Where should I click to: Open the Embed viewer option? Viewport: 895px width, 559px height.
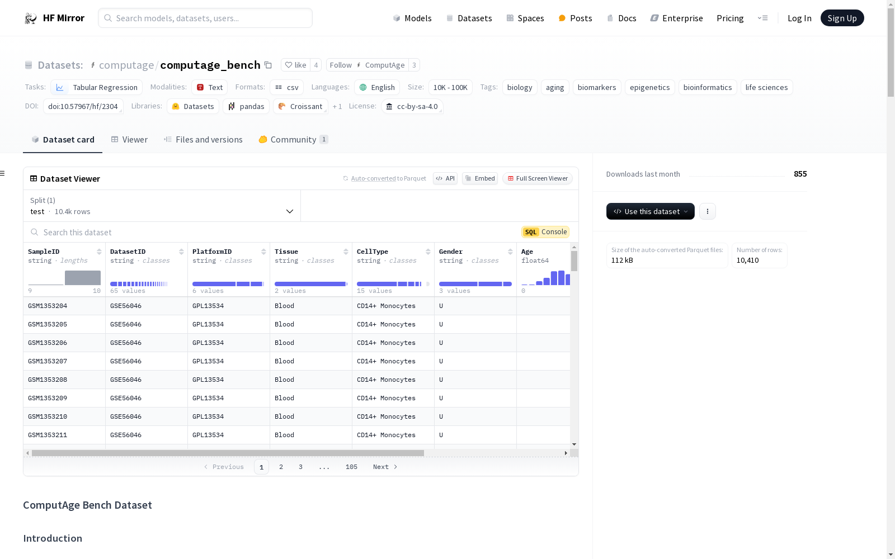click(480, 178)
